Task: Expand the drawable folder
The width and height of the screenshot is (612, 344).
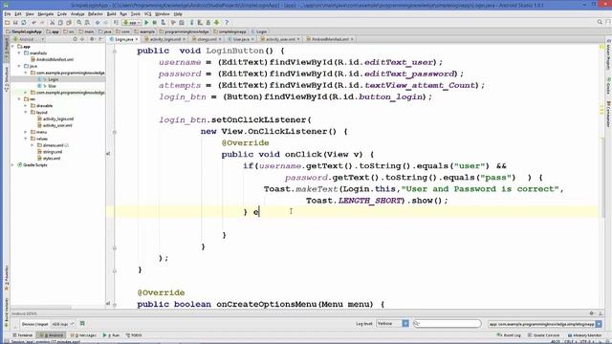Action: click(x=26, y=106)
